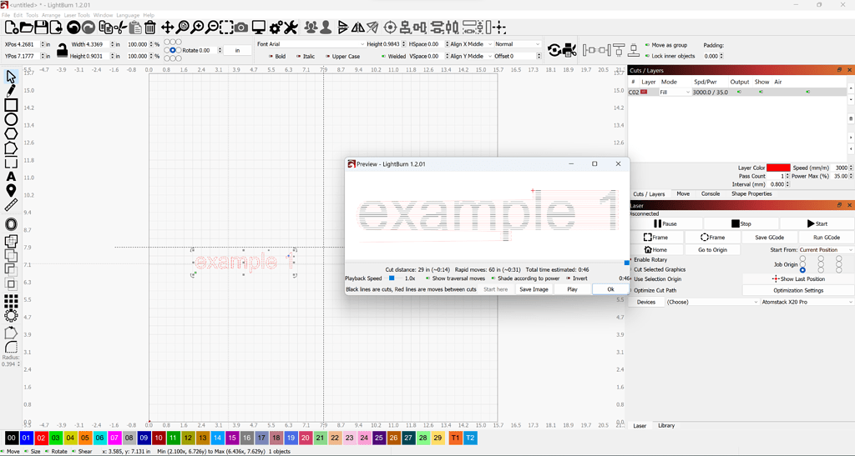Select the Measure ruler tool
Image resolution: width=855 pixels, height=456 pixels.
point(11,205)
